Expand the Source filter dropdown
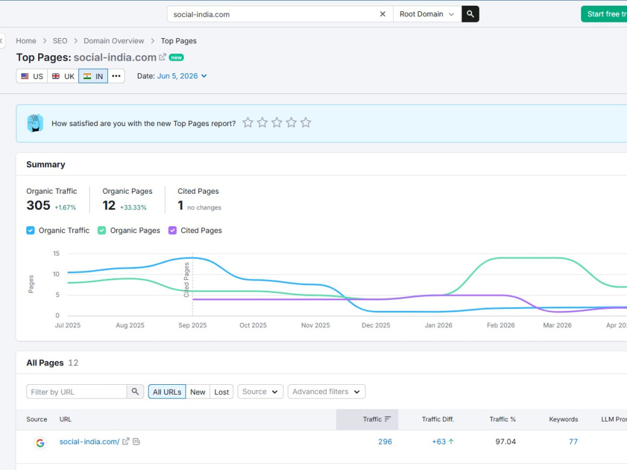Screen dimensions: 627x470 (x=260, y=392)
